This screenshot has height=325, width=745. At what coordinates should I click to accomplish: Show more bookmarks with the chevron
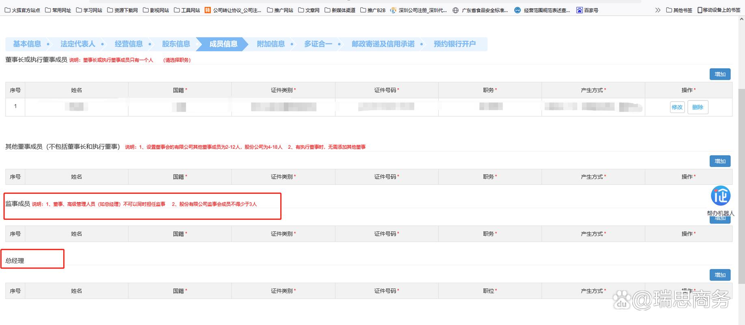(658, 10)
